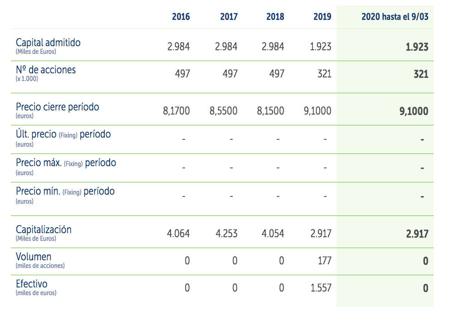Click the 2017 column header
449x311 pixels.
click(x=229, y=17)
